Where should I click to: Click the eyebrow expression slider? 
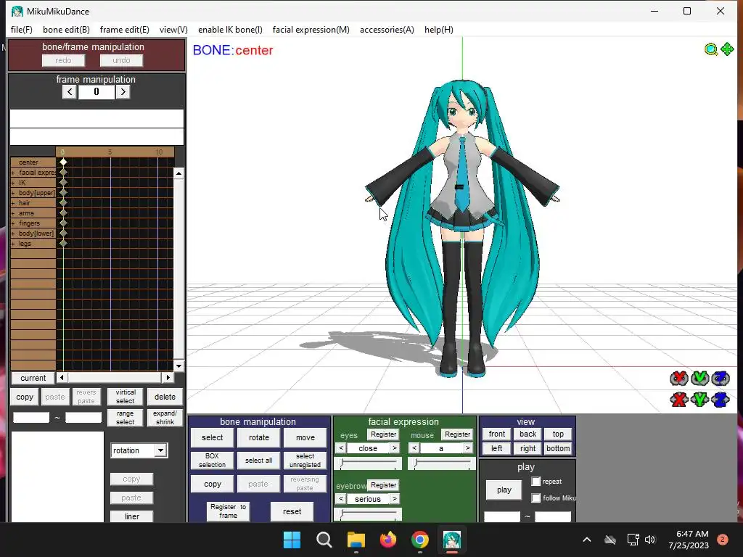pos(368,514)
